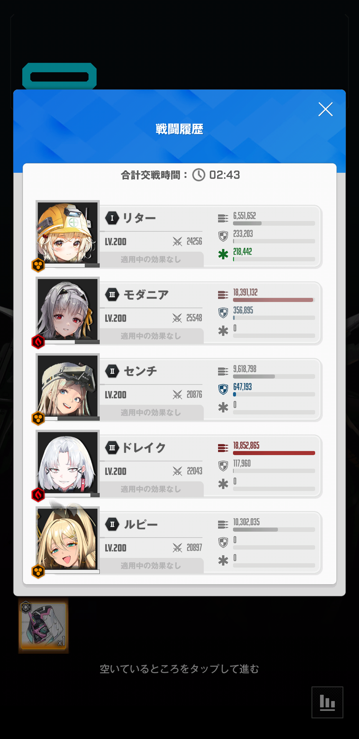The image size is (359, 739).
Task: Click ルピー's orange element badge
Action: coord(38,571)
